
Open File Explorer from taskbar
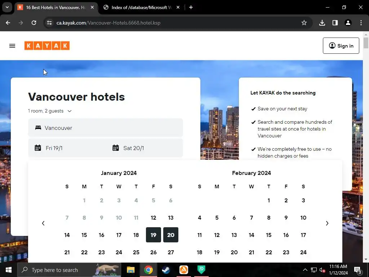tap(130, 270)
